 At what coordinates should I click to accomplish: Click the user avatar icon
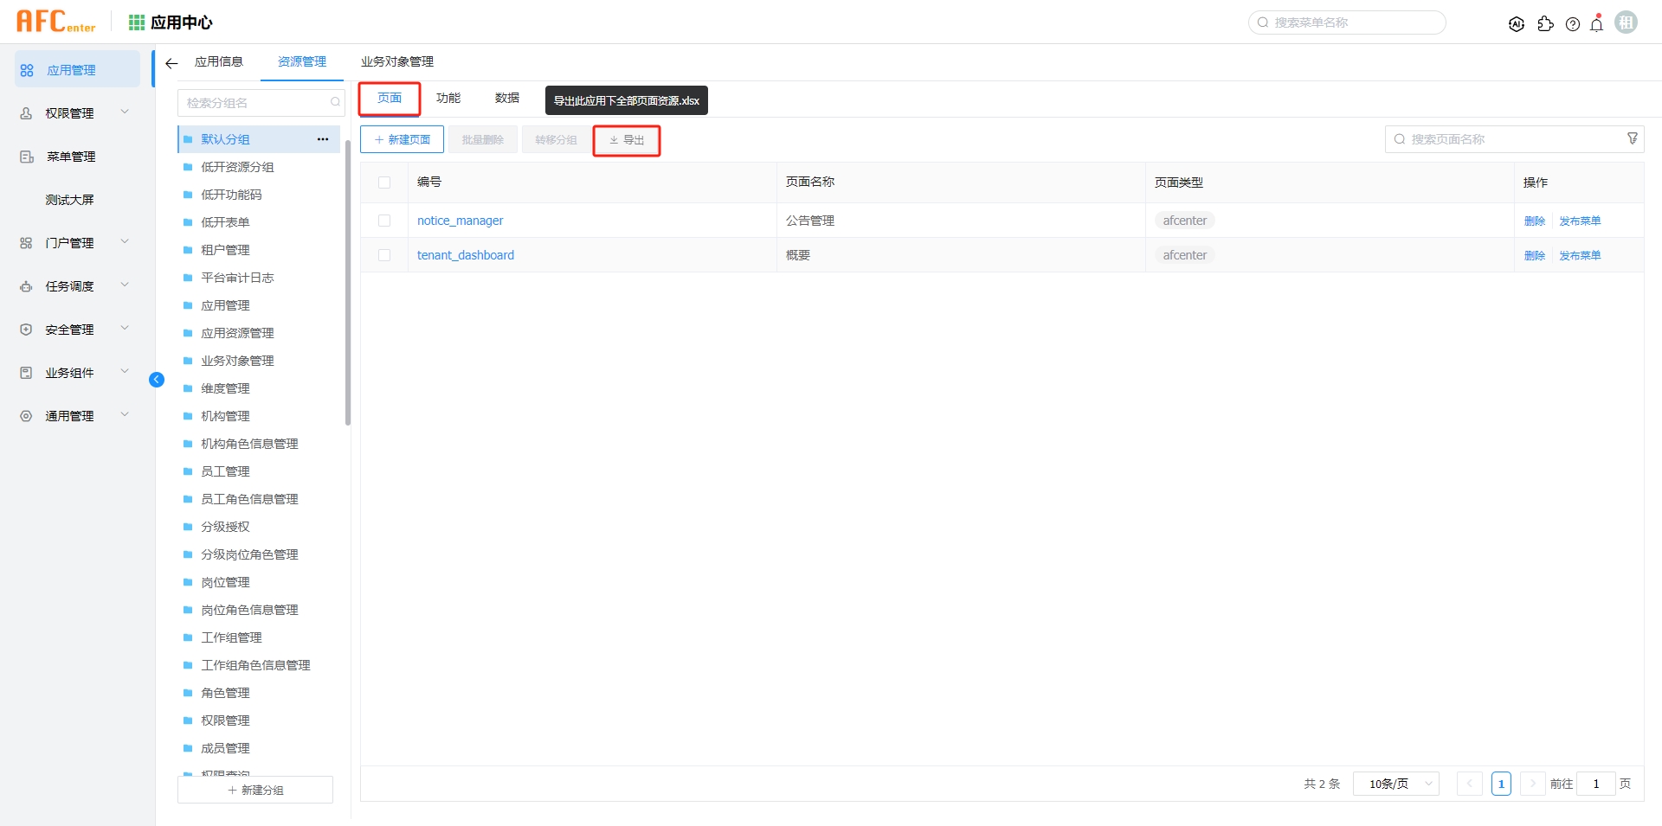pos(1627,22)
